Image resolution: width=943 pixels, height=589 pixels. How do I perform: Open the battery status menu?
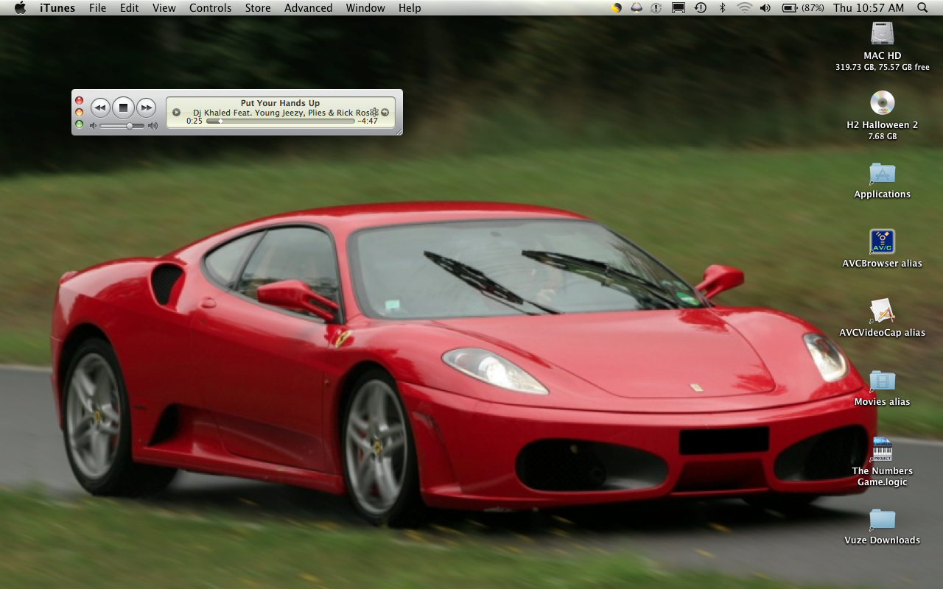click(803, 7)
